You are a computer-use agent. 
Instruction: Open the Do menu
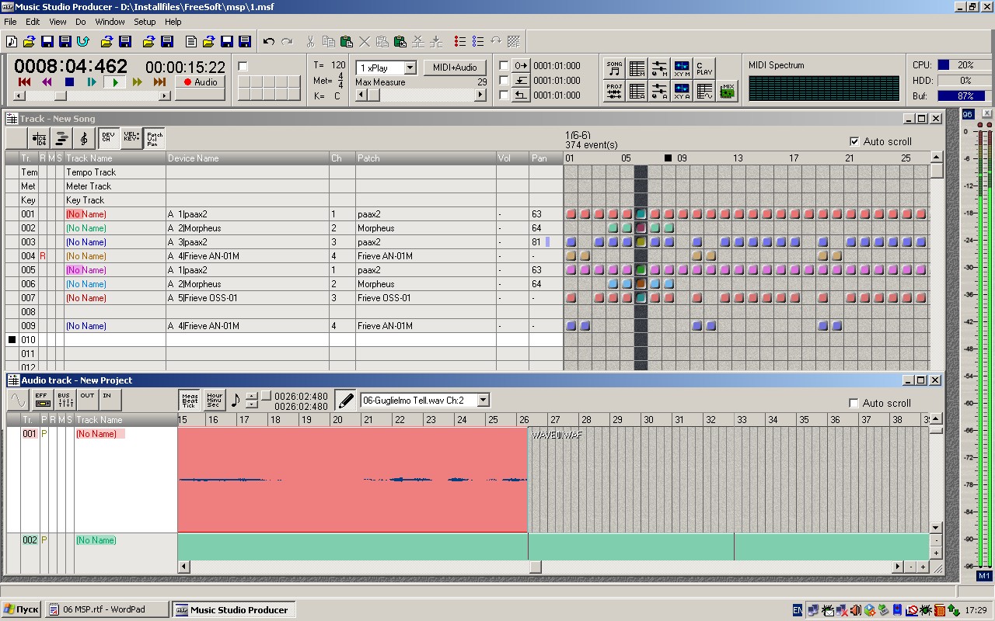81,22
